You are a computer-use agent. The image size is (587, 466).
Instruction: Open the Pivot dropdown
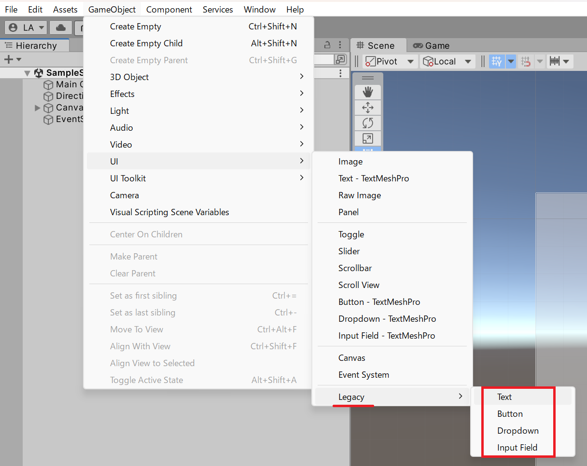click(389, 61)
